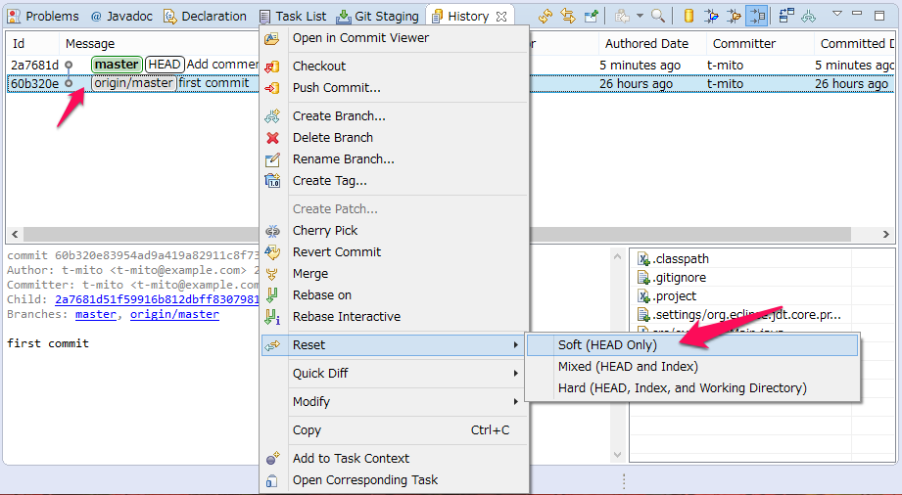Open dropdown arrow next to navigation history icon
902x495 pixels.
pos(640,16)
